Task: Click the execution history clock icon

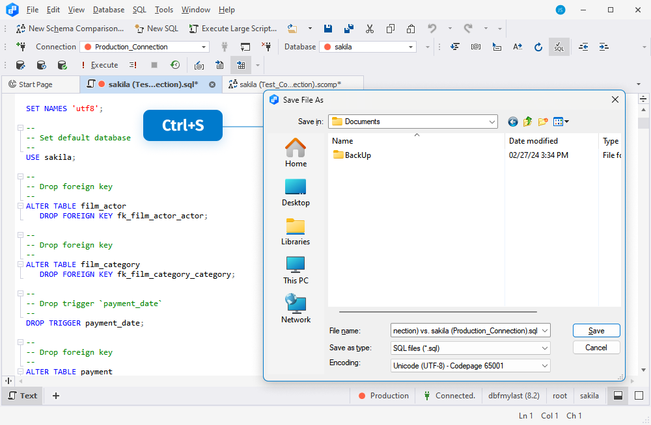Action: point(175,65)
